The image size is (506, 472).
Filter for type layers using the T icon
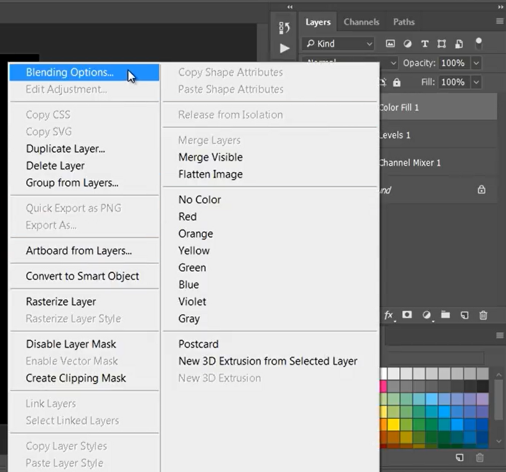coord(426,44)
